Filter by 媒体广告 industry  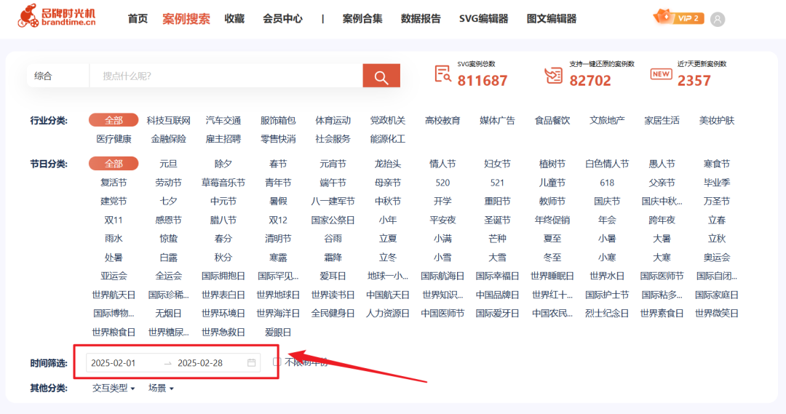tap(497, 120)
